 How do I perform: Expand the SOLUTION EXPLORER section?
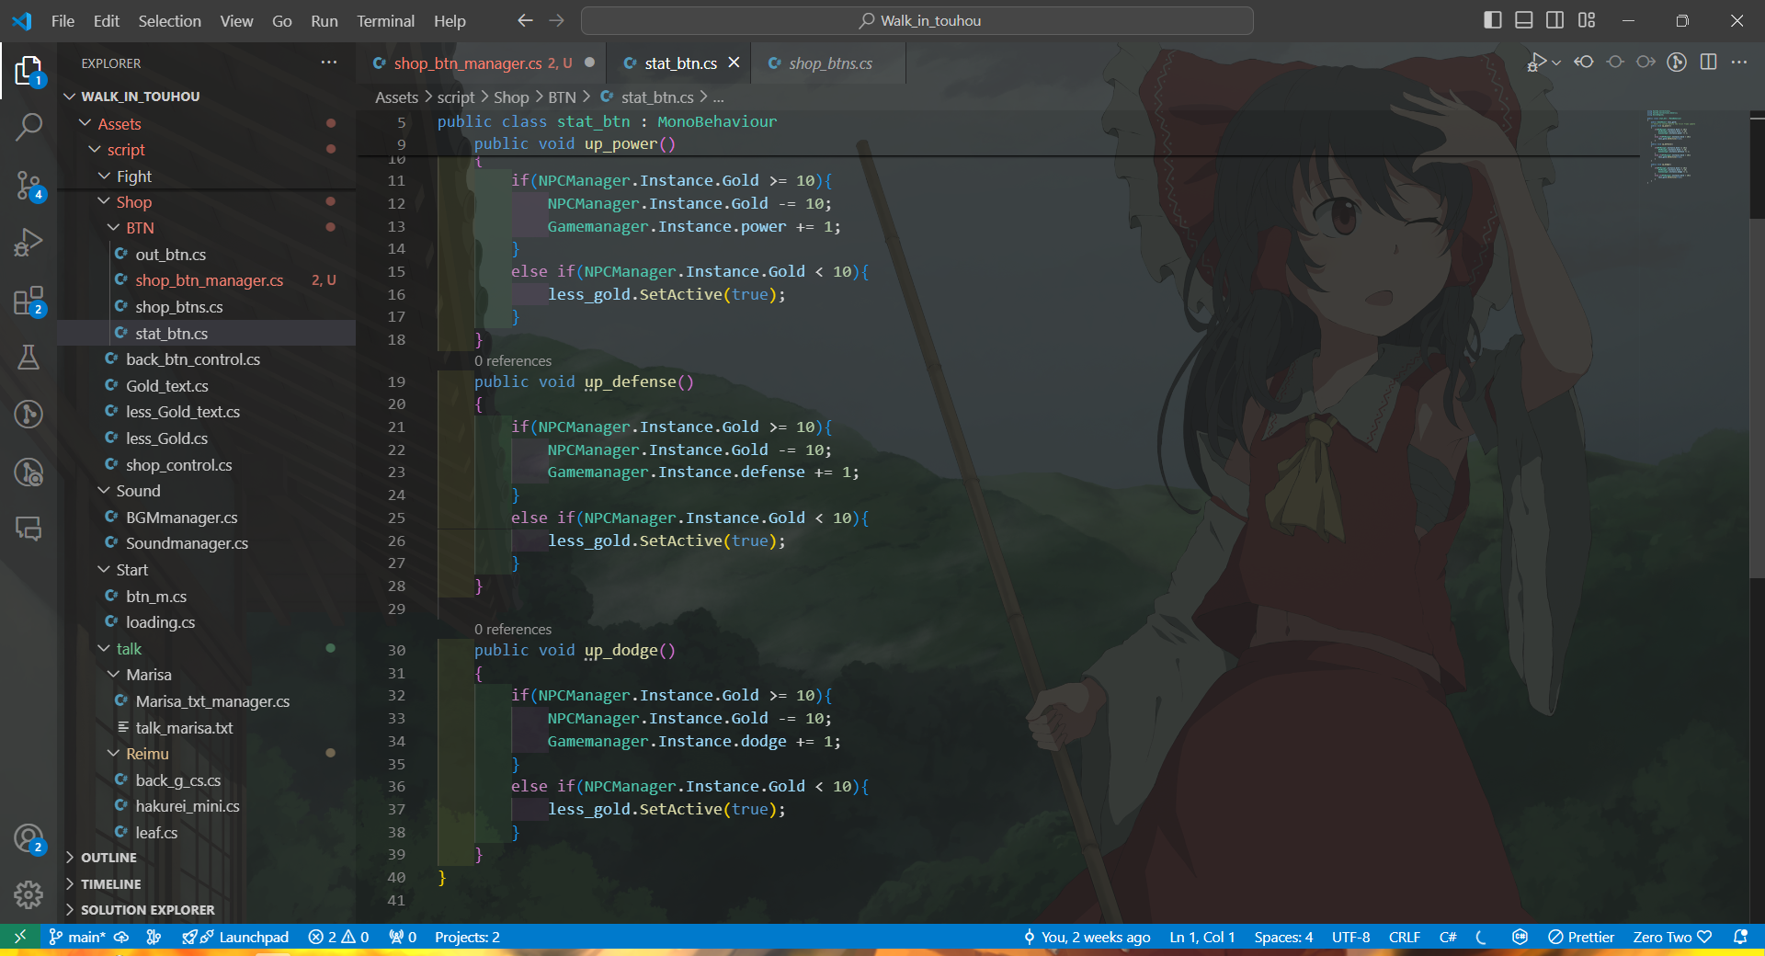(x=206, y=910)
